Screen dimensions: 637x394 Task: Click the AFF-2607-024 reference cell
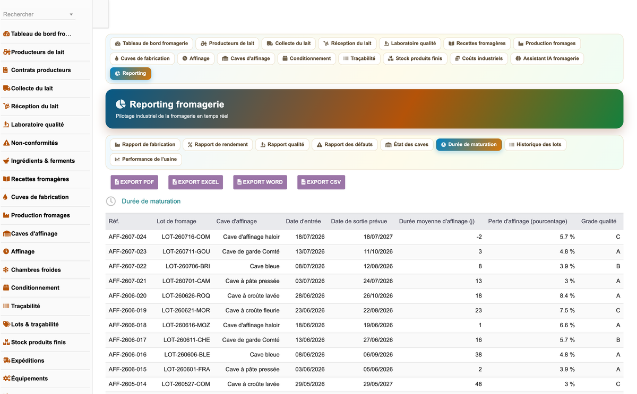(127, 237)
